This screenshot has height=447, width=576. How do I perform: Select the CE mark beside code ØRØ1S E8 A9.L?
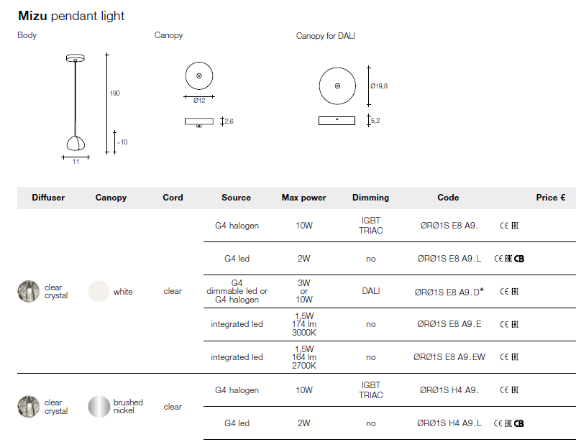[498, 259]
